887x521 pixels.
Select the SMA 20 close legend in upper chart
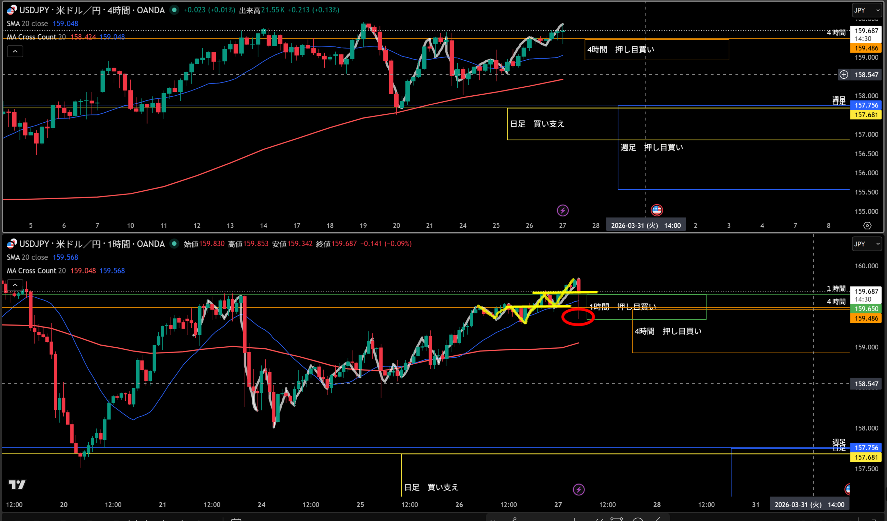click(x=27, y=24)
